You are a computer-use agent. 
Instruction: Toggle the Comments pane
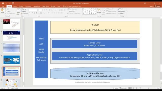tap(123, 88)
